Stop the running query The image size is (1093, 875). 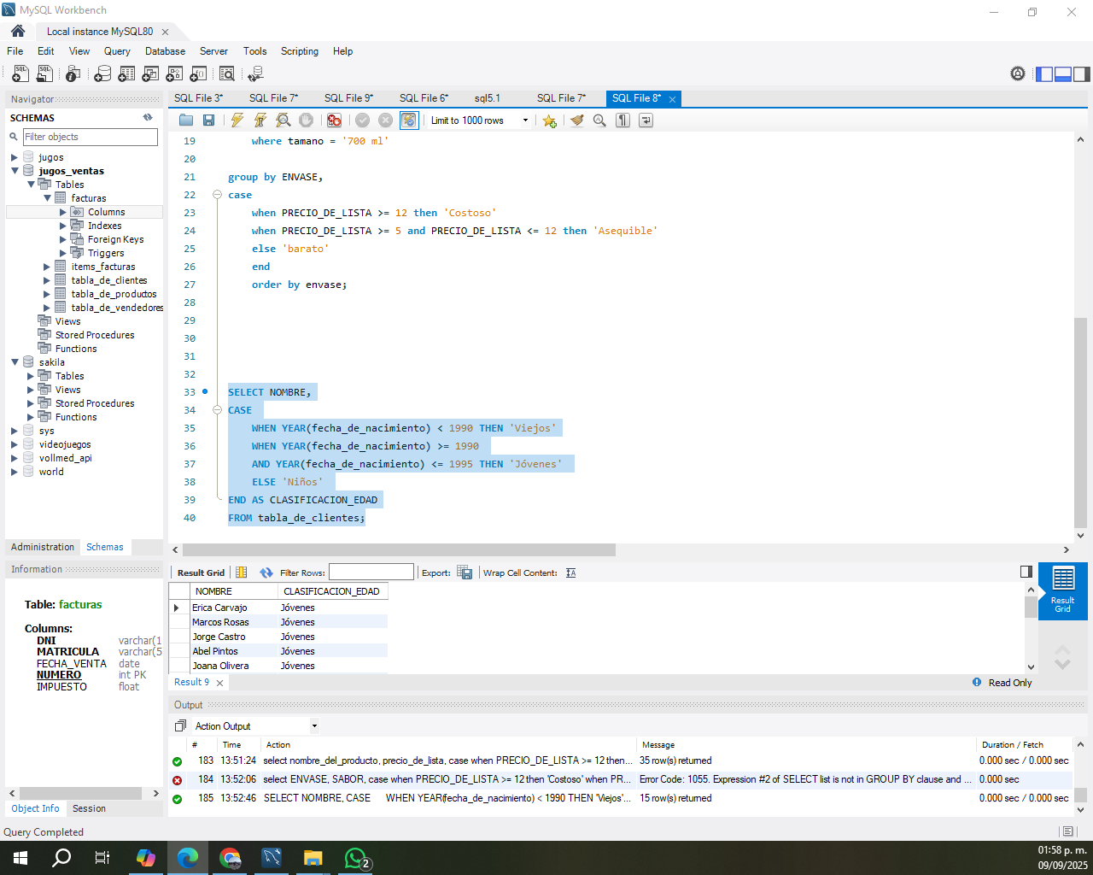click(x=307, y=120)
